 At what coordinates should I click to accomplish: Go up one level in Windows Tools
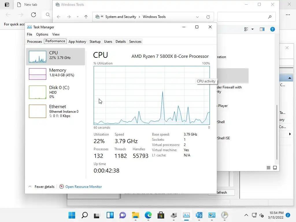point(86,17)
